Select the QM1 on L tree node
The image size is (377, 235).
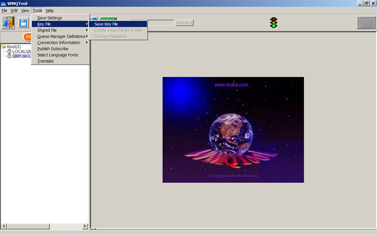click(x=22, y=56)
